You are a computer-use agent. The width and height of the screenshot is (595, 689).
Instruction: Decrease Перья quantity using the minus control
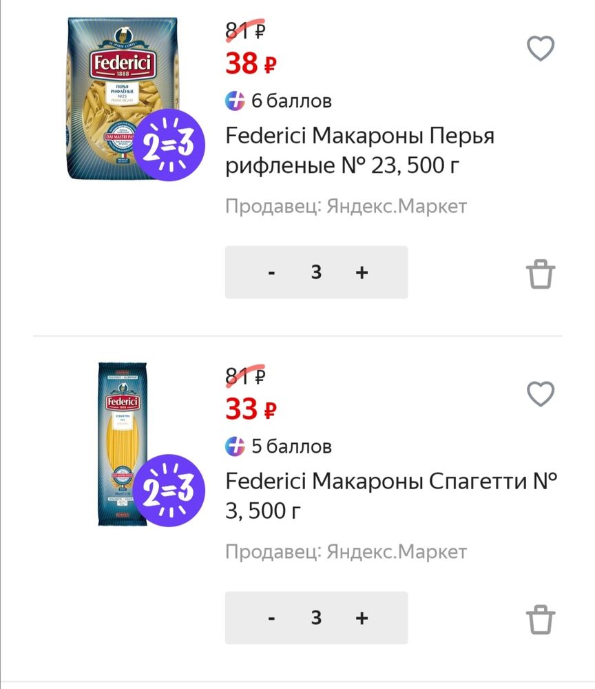271,272
